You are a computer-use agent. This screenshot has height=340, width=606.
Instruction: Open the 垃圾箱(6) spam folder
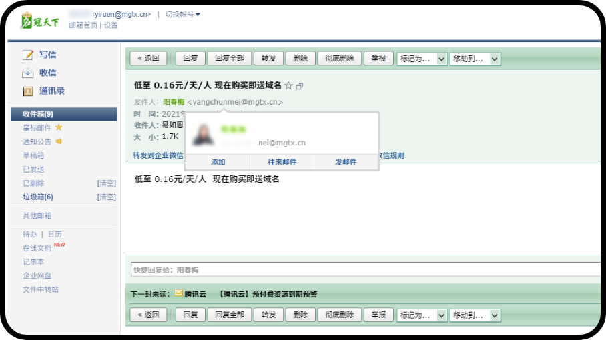(38, 197)
